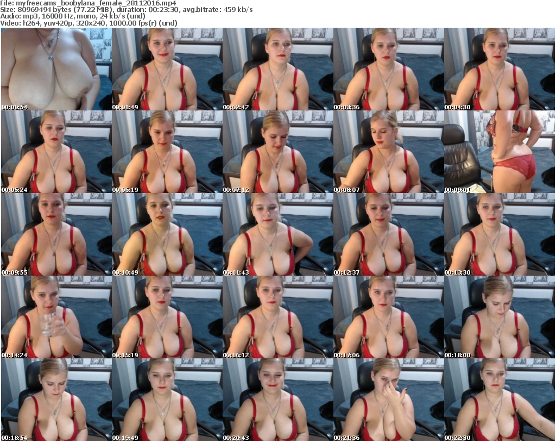Click the last thumbnail labeled 00:22:30
The width and height of the screenshot is (556, 441).
[x=500, y=400]
